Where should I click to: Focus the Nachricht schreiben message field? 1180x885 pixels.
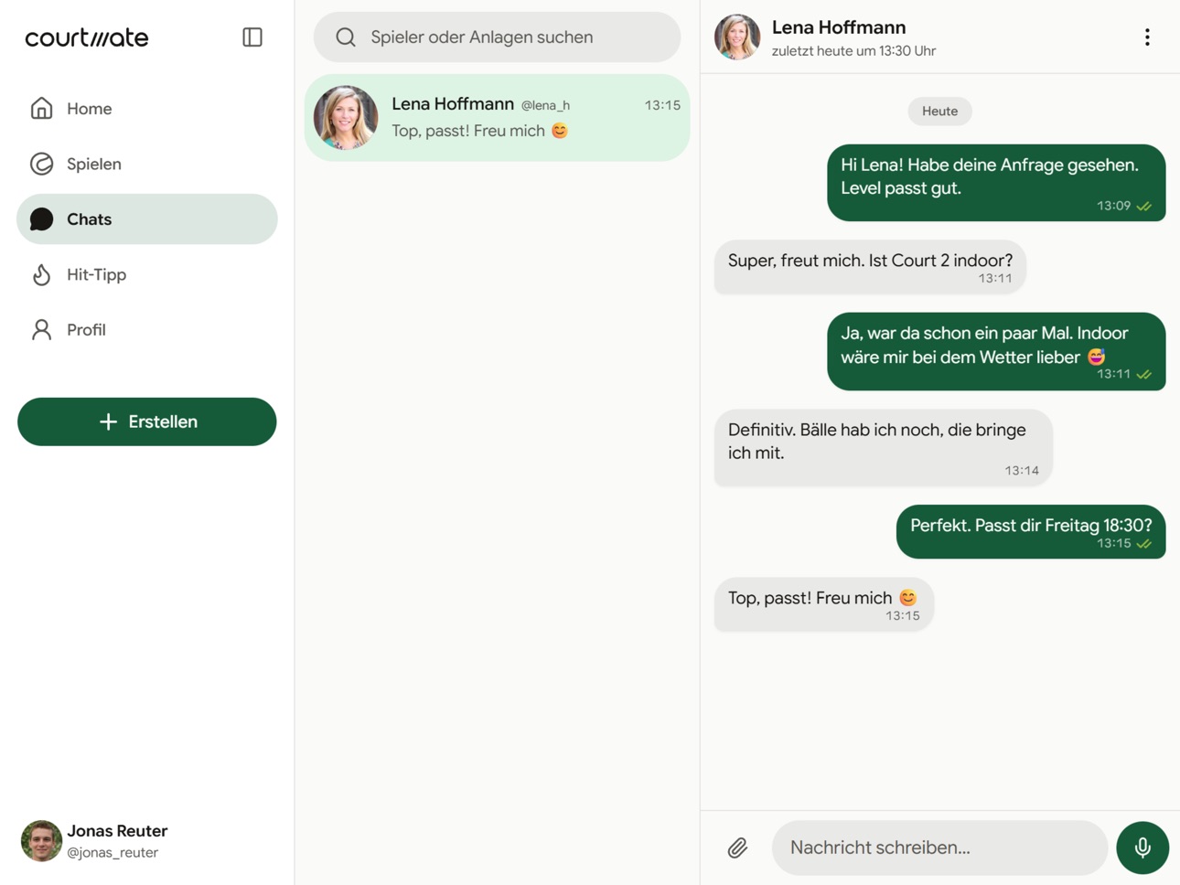click(939, 848)
